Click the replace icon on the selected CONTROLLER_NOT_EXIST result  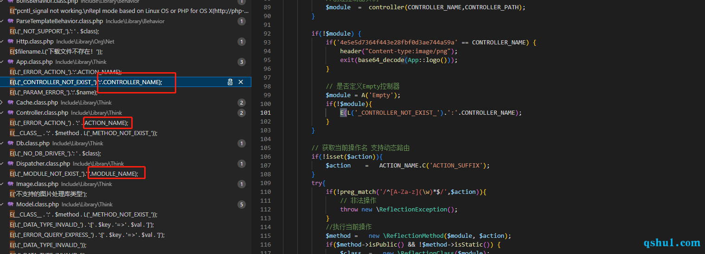(x=230, y=82)
